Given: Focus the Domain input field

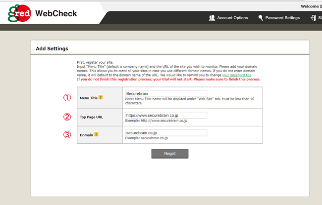Looking at the screenshot, I should point(166,133).
